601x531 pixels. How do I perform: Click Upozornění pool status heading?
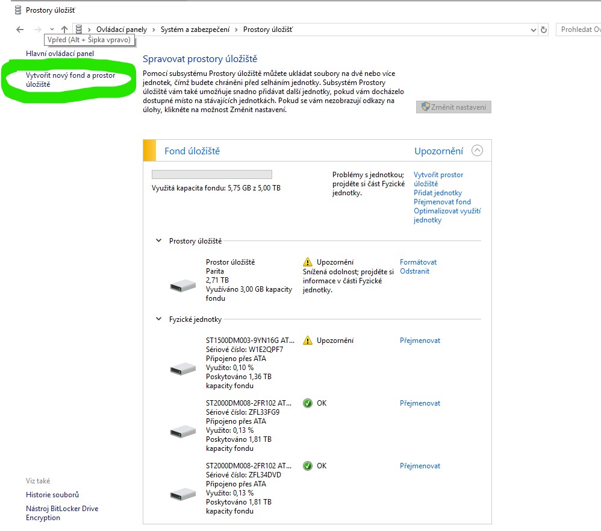(x=439, y=151)
